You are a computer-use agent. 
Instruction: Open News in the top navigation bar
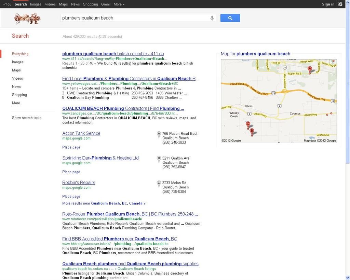pos(76,4)
